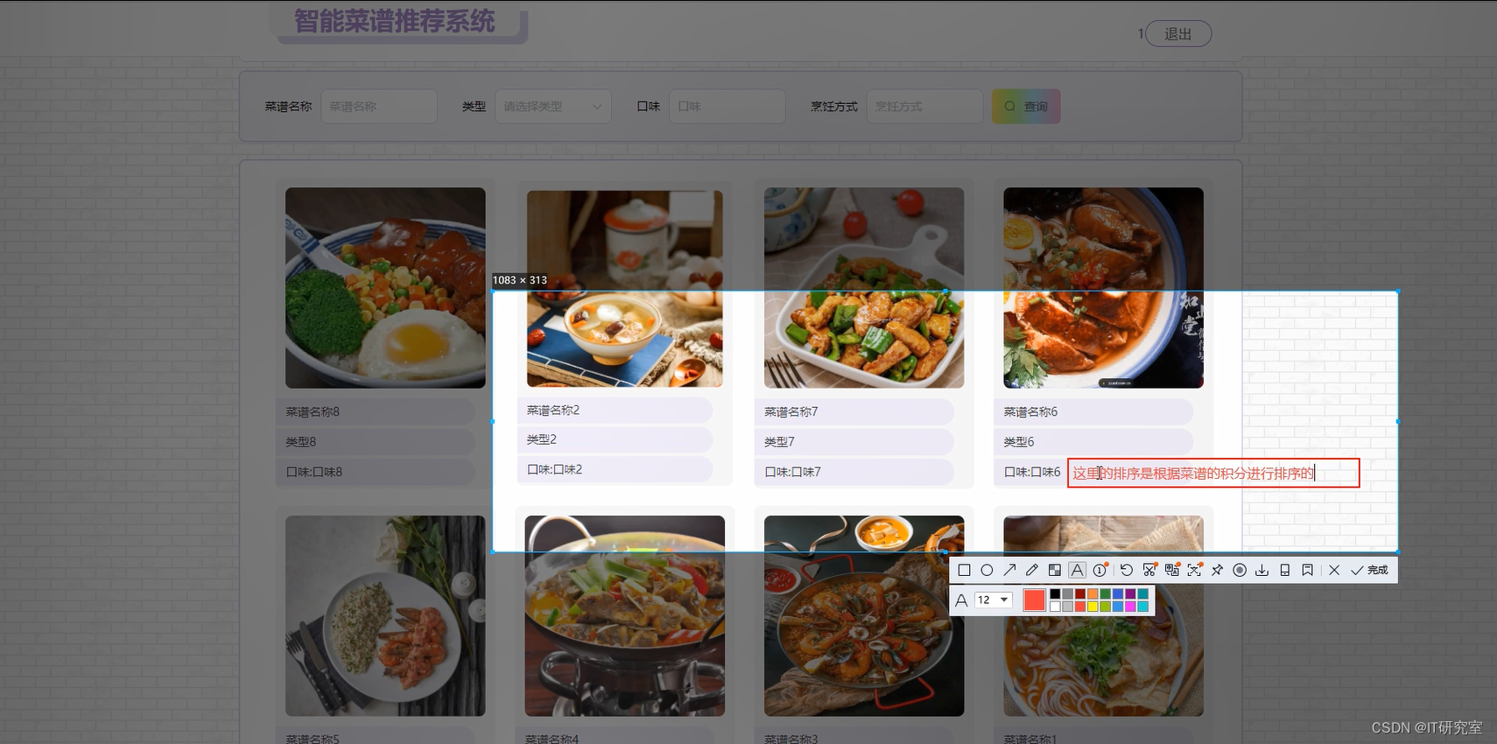Open the font size 12 dropdown

(994, 600)
